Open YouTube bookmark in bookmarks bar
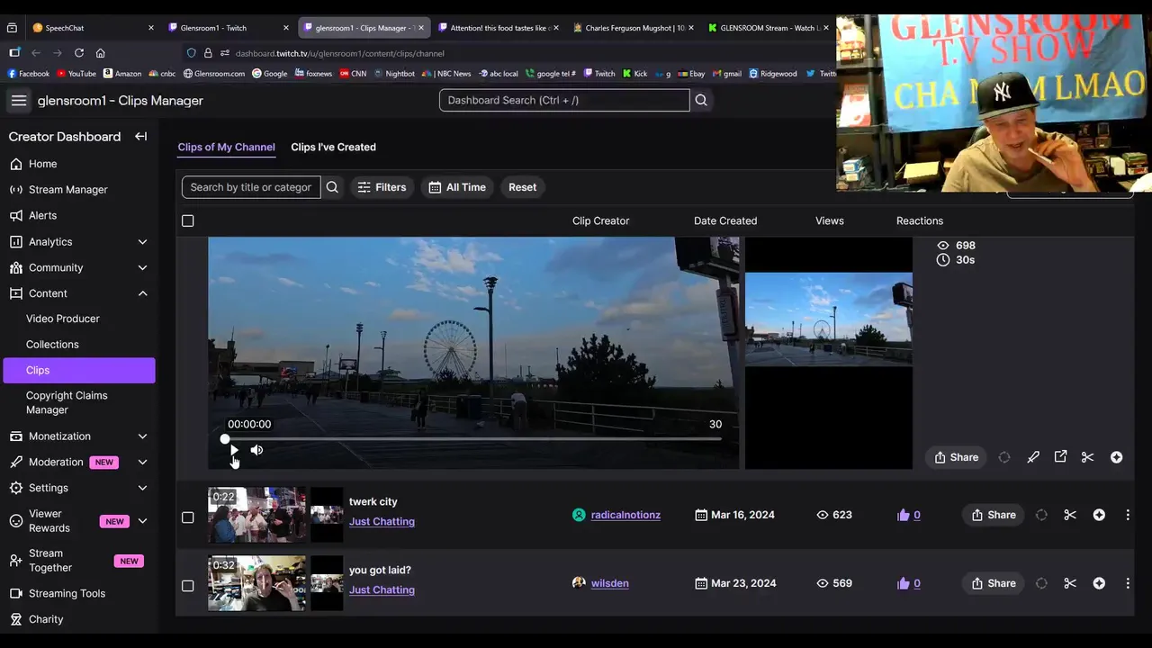Screen dimensions: 1152x648 click(x=76, y=74)
